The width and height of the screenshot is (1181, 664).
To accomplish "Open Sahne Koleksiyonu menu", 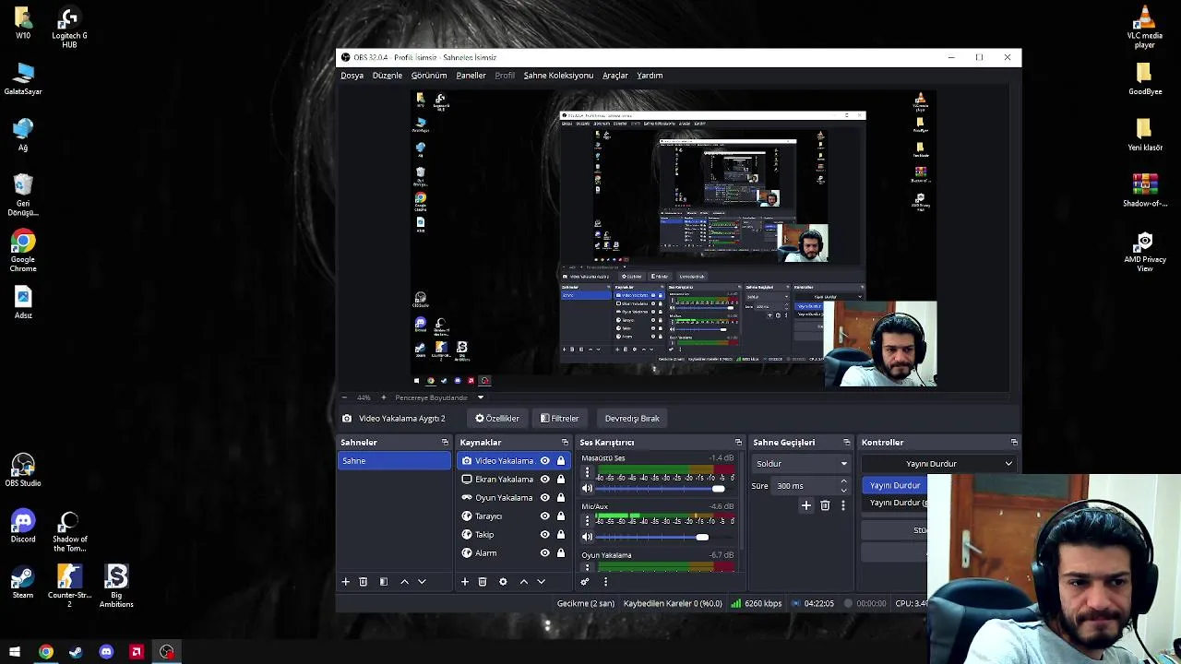I will pyautogui.click(x=558, y=76).
